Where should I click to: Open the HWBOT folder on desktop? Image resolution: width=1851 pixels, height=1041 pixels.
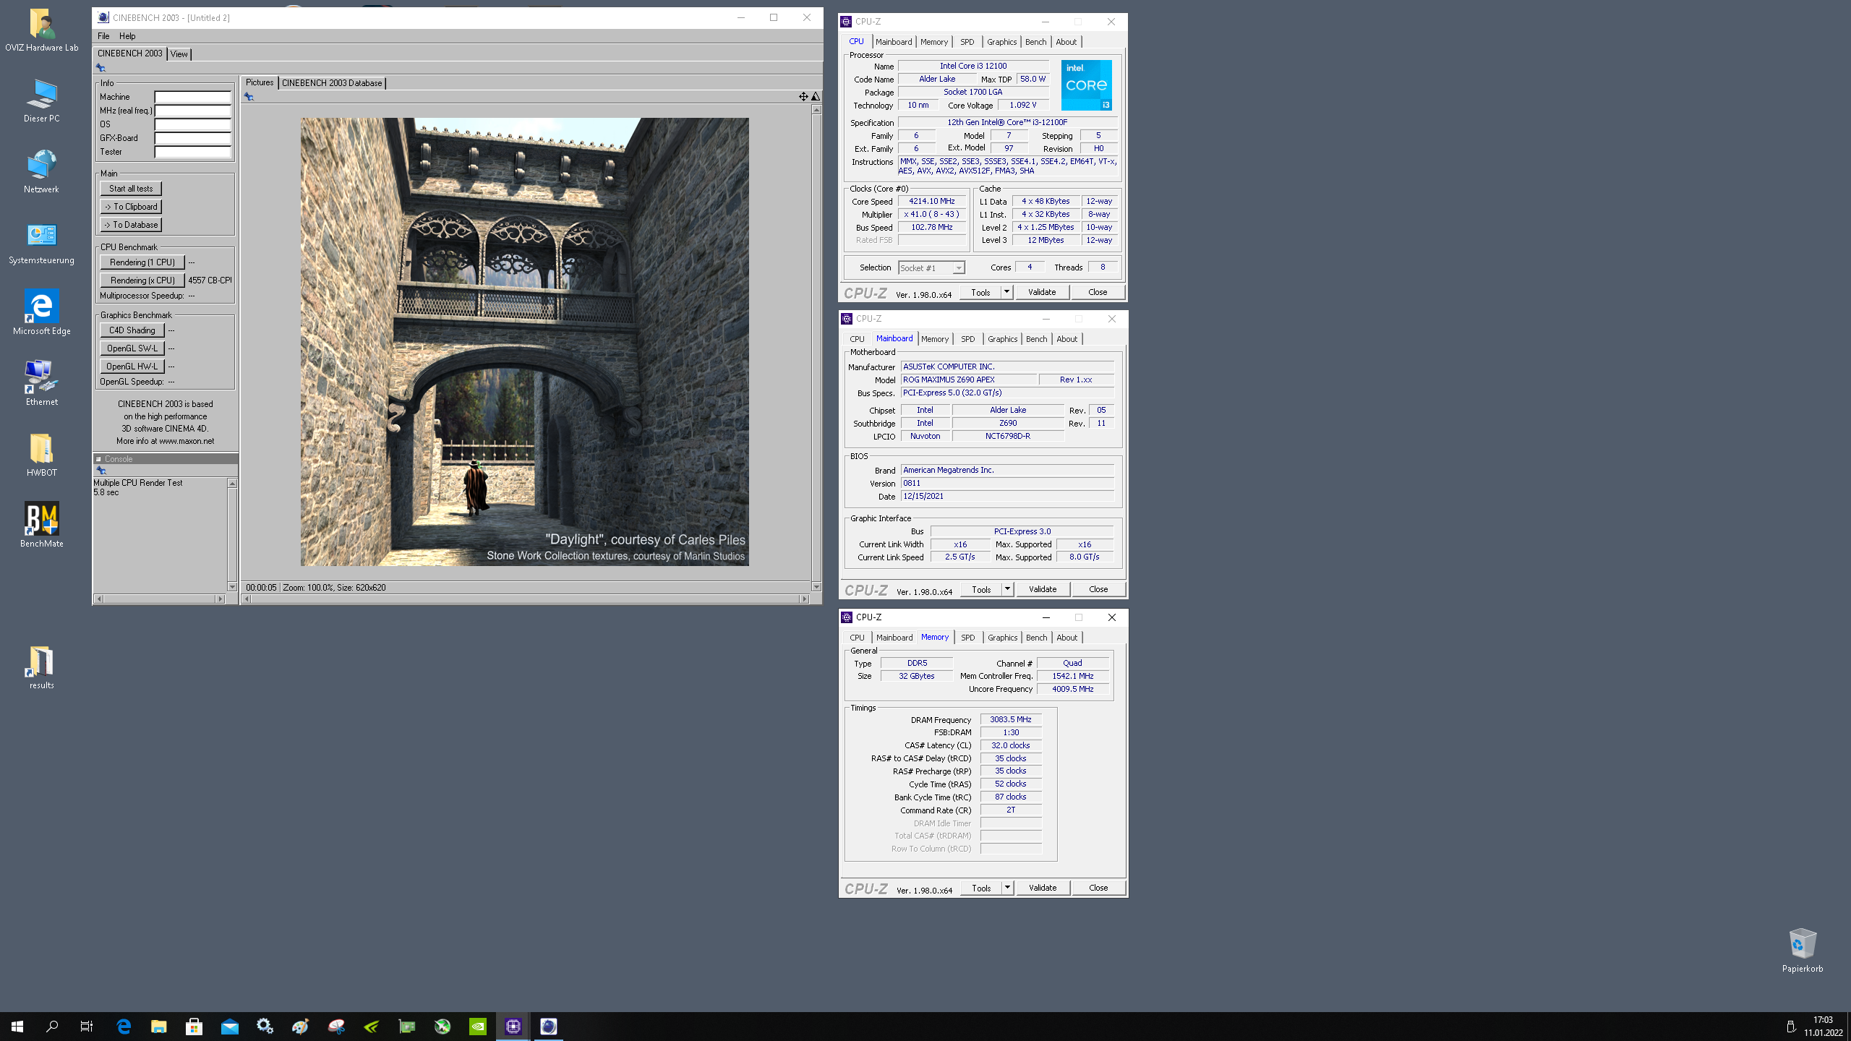click(41, 455)
